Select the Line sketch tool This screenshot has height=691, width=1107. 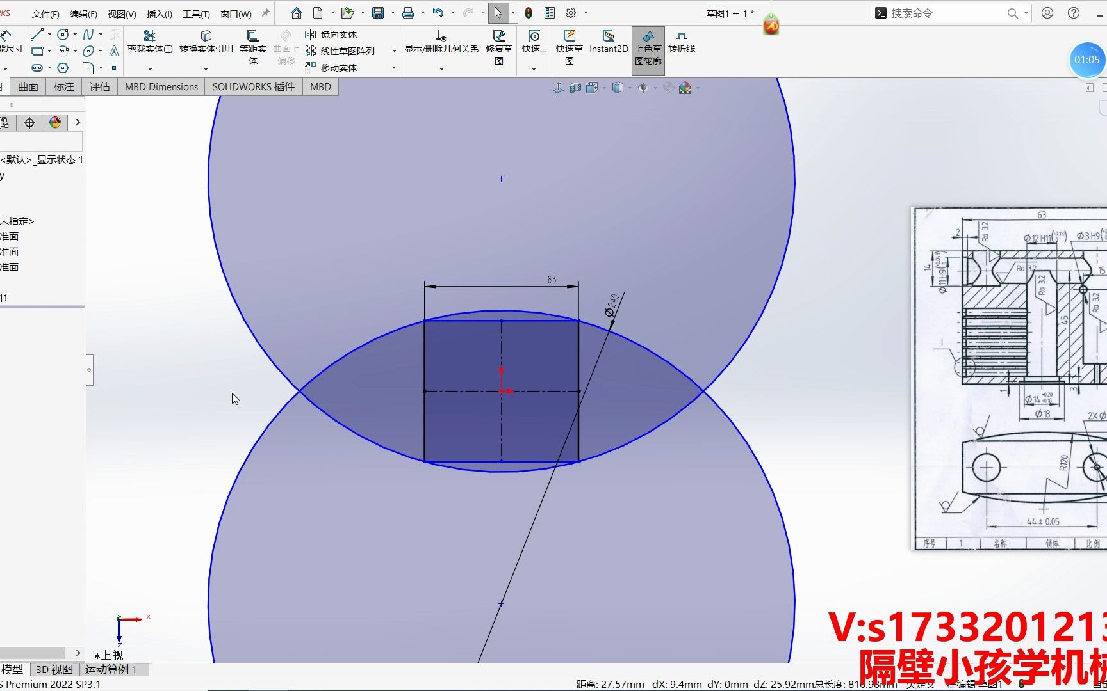[x=37, y=35]
